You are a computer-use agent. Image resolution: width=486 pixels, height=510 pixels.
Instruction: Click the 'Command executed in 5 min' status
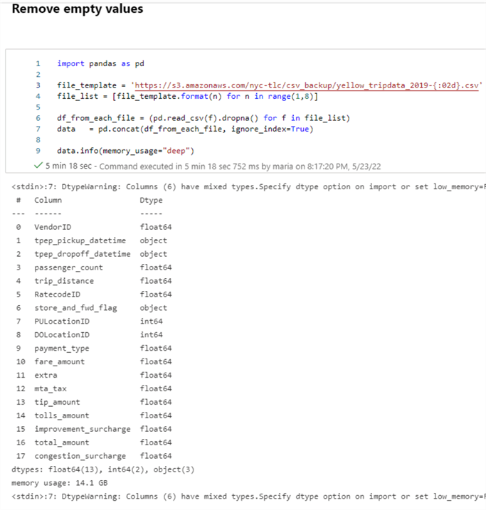pos(240,166)
